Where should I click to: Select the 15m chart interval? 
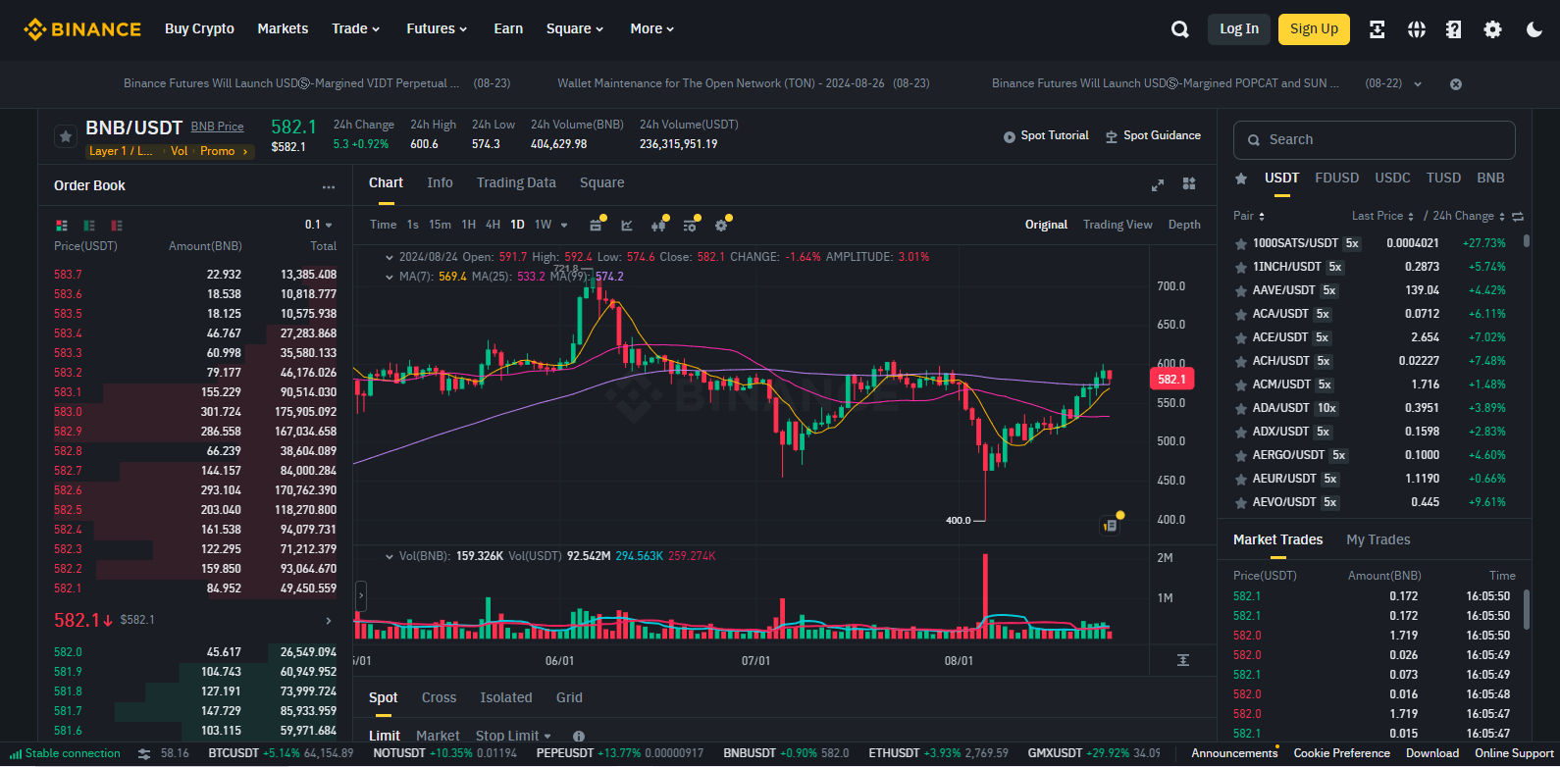tap(440, 226)
